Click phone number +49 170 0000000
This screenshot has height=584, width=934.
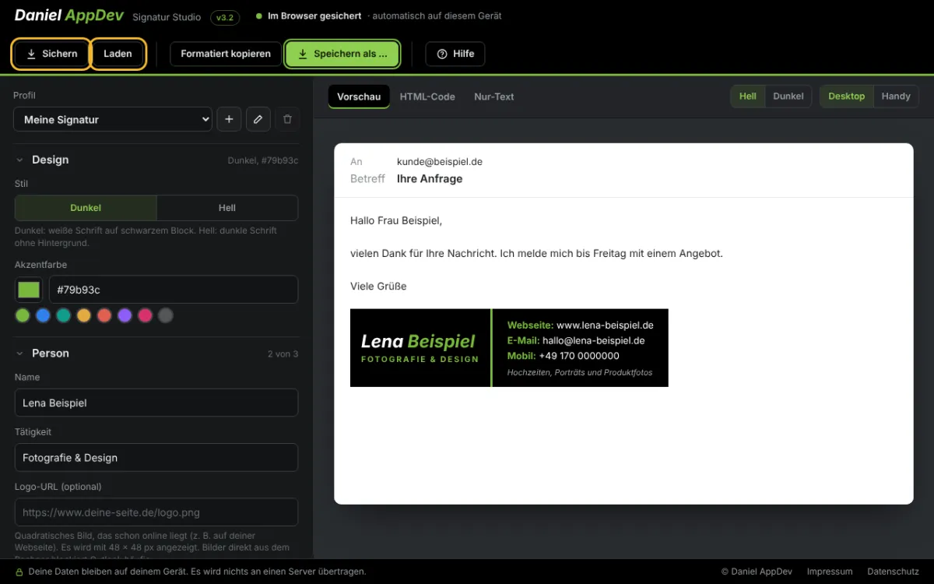(579, 356)
